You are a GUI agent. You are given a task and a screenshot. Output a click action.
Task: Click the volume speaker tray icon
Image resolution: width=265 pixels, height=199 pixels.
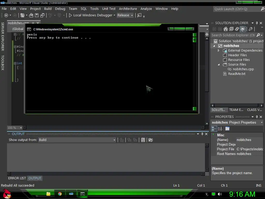[219, 194]
